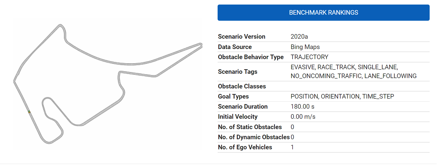Click the 180.00 s duration value
Viewport: 440px width, 166px height.
coord(302,107)
